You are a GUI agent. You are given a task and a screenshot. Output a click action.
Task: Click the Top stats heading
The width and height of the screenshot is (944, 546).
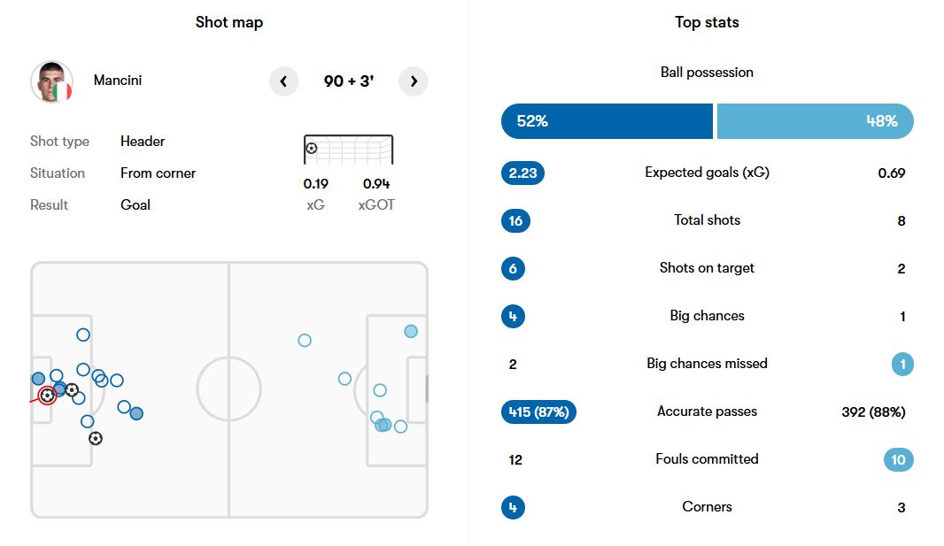click(x=707, y=23)
